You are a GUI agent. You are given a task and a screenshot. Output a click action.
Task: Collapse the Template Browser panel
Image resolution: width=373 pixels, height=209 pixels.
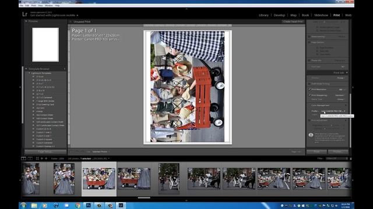[x=26, y=69]
